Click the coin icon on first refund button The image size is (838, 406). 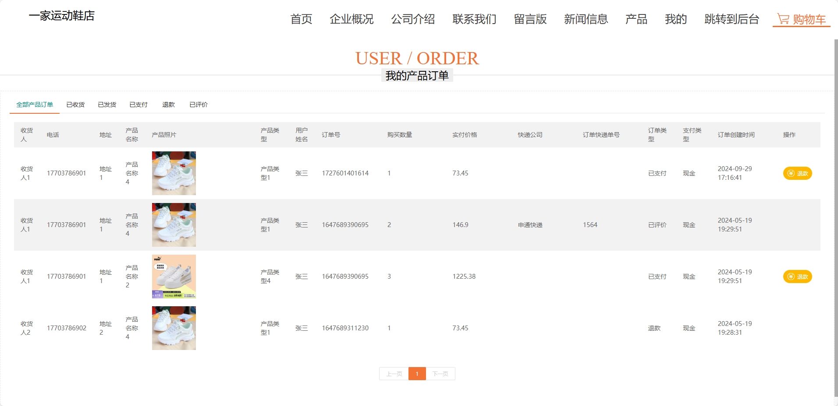click(791, 173)
